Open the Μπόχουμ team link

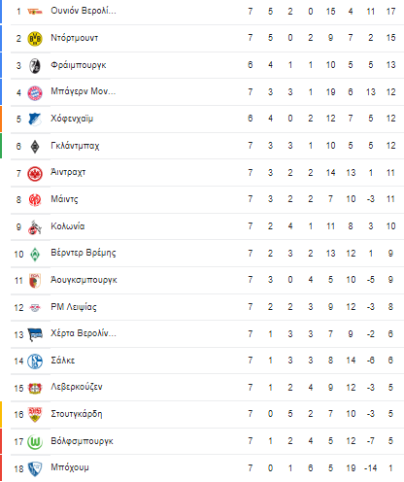click(70, 467)
